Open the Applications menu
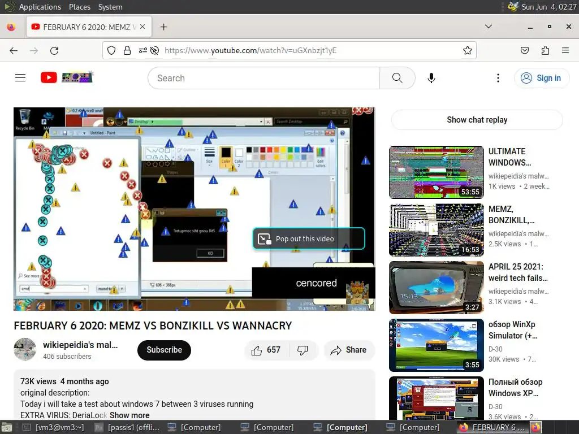The width and height of the screenshot is (579, 434). click(x=40, y=7)
